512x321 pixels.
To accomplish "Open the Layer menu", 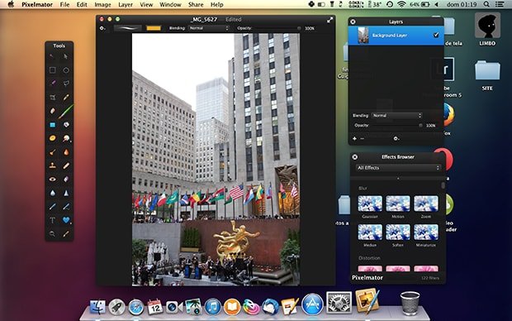I will (126, 5).
